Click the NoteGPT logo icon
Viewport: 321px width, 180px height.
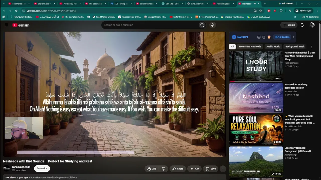pyautogui.click(x=234, y=37)
